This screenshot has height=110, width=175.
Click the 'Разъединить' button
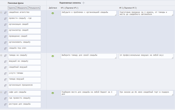point(34,8)
